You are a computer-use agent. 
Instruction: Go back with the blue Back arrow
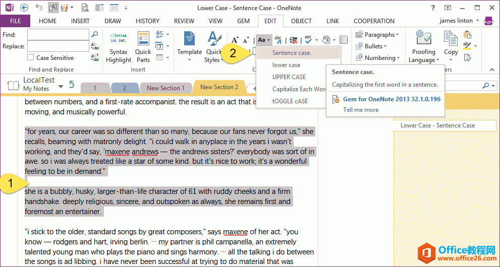(24, 8)
